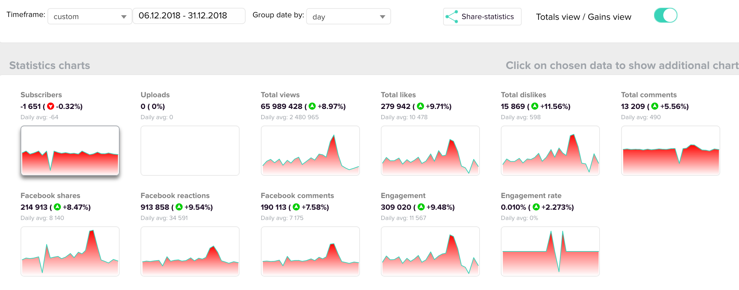Open the Facebook comments chart thumbnail
Image resolution: width=739 pixels, height=290 pixels.
coord(310,251)
